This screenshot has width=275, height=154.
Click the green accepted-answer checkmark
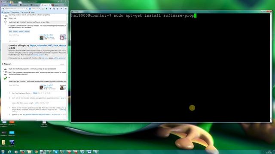pyautogui.click(x=5, y=78)
